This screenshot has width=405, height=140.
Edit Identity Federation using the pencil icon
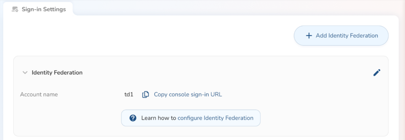377,73
